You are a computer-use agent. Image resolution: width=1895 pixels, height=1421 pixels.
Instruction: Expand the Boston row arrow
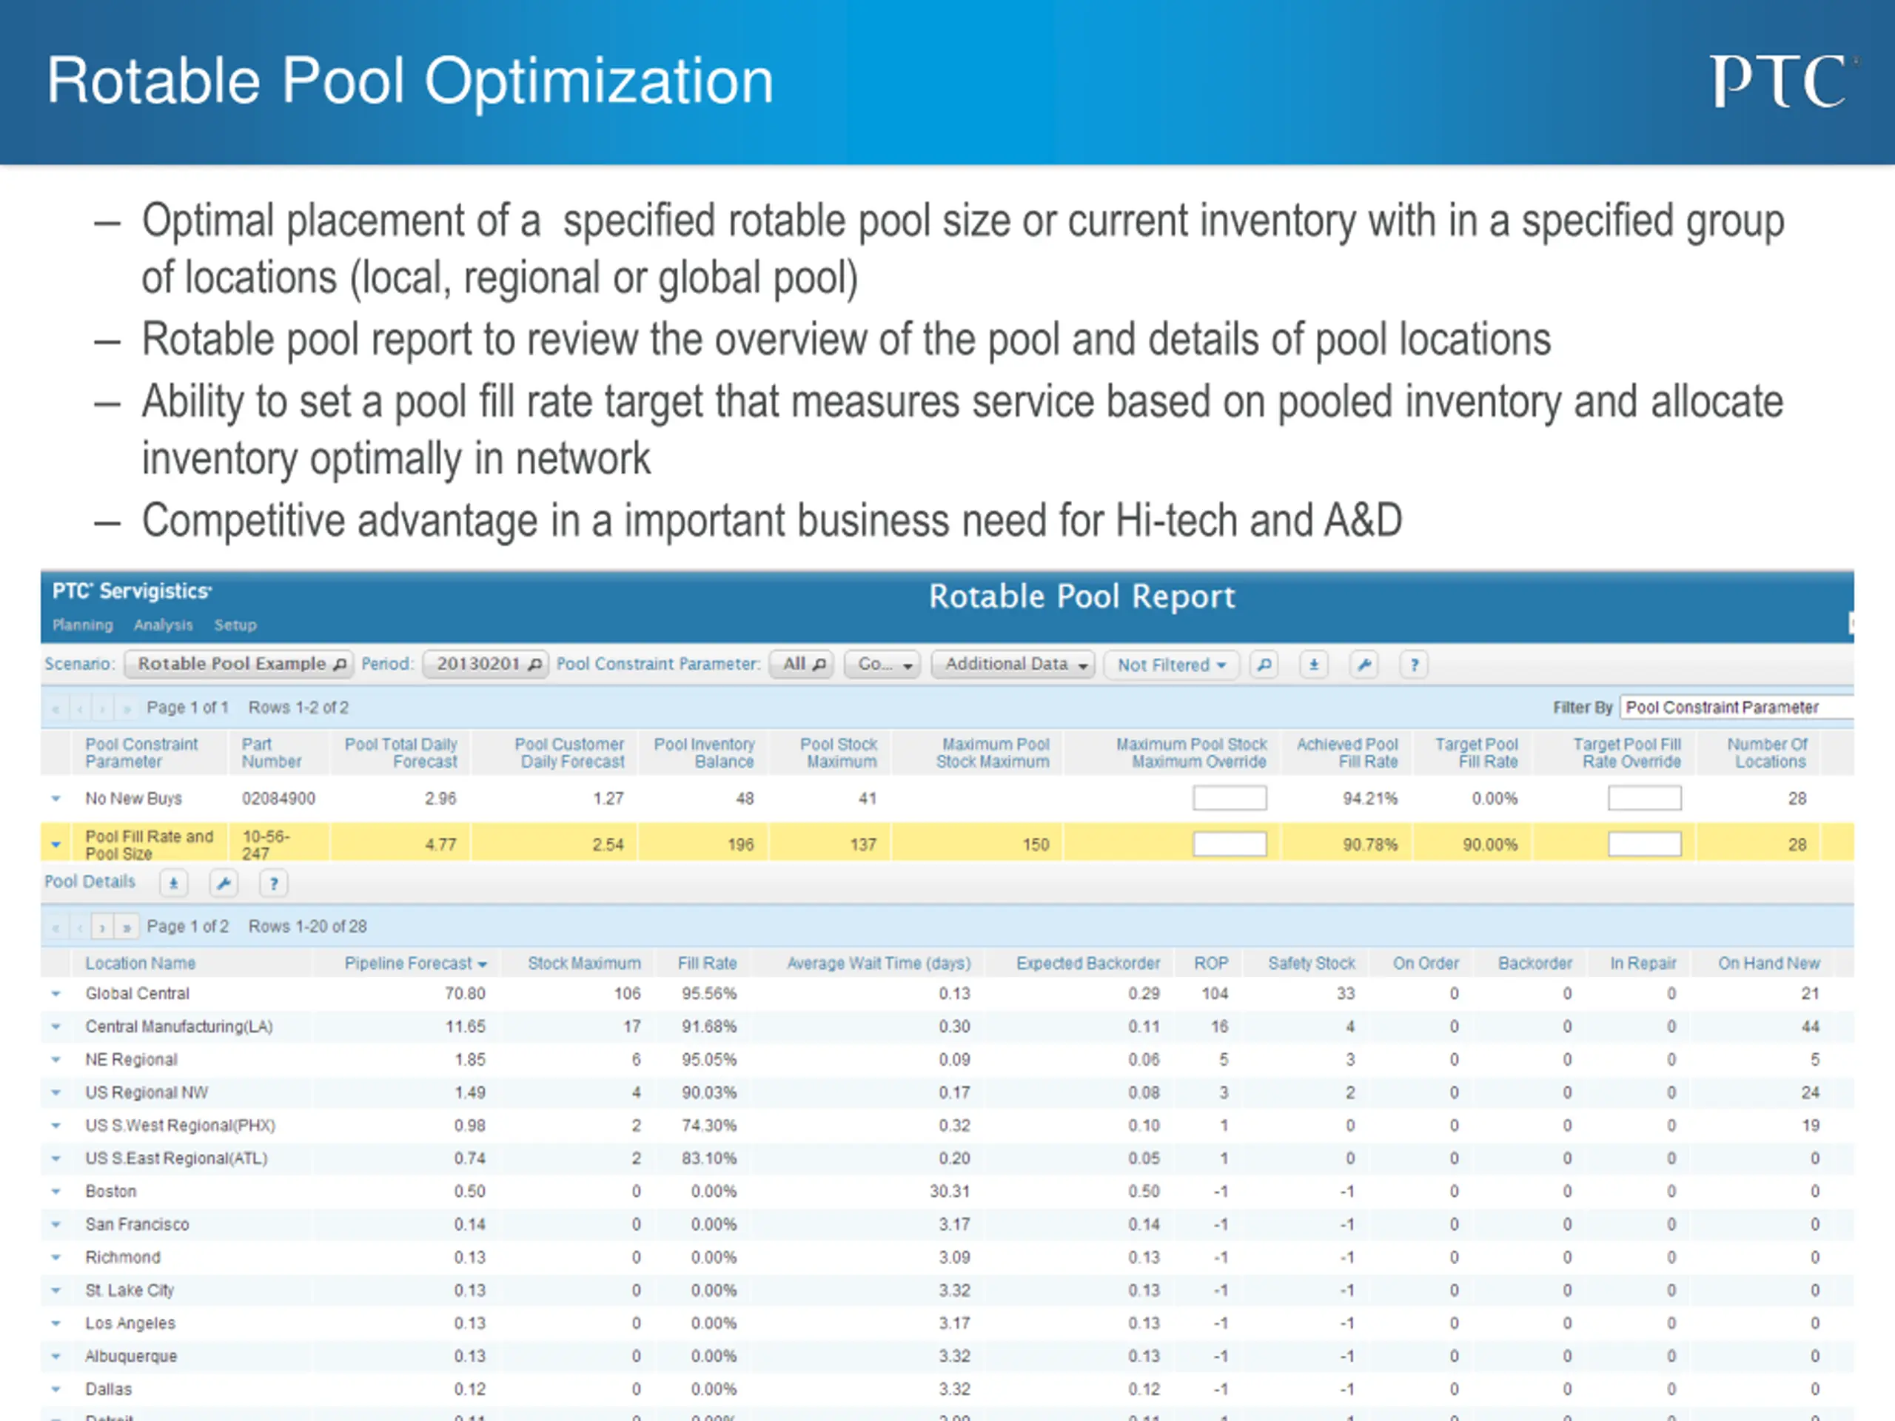click(56, 1192)
